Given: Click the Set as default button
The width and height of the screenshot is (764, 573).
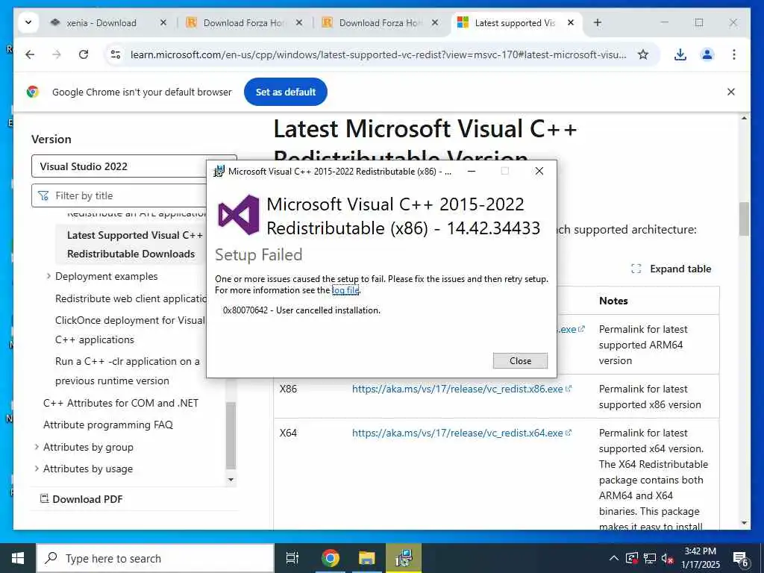Looking at the screenshot, I should (286, 92).
